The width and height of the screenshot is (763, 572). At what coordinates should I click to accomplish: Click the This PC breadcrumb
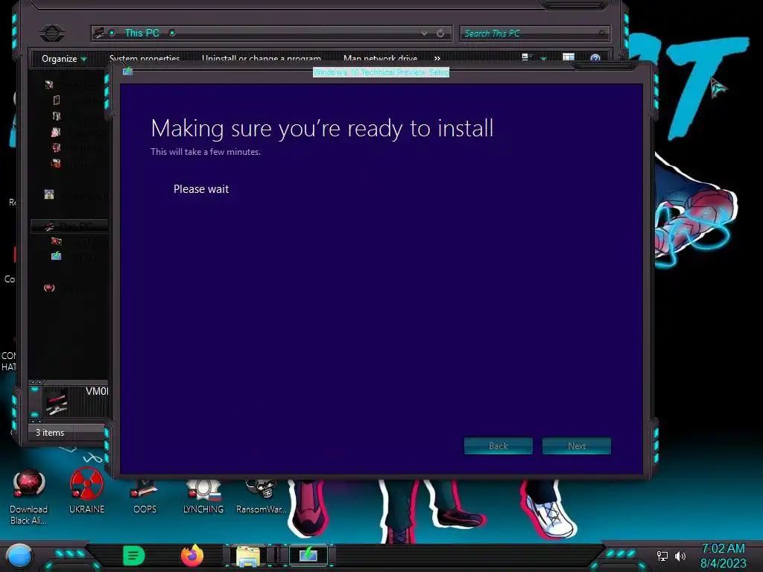pyautogui.click(x=142, y=33)
